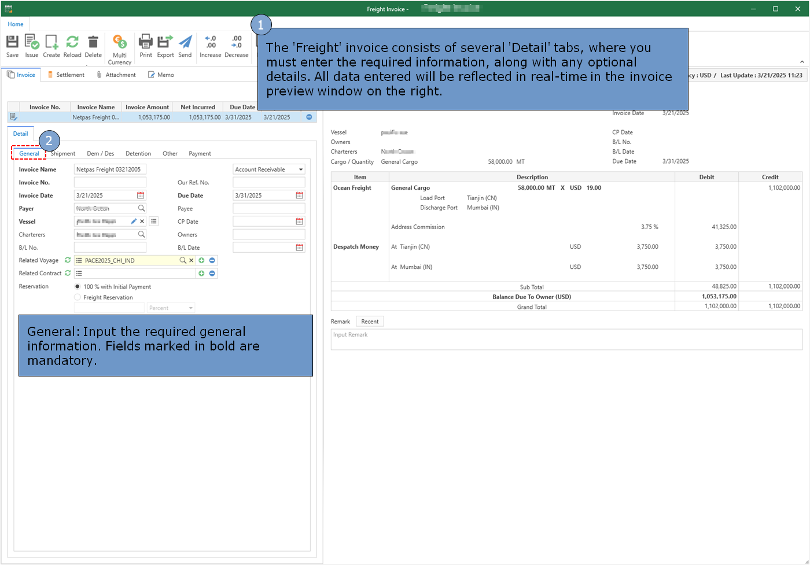This screenshot has width=810, height=565.
Task: Switch to the Shipment detail tab
Action: coord(63,154)
